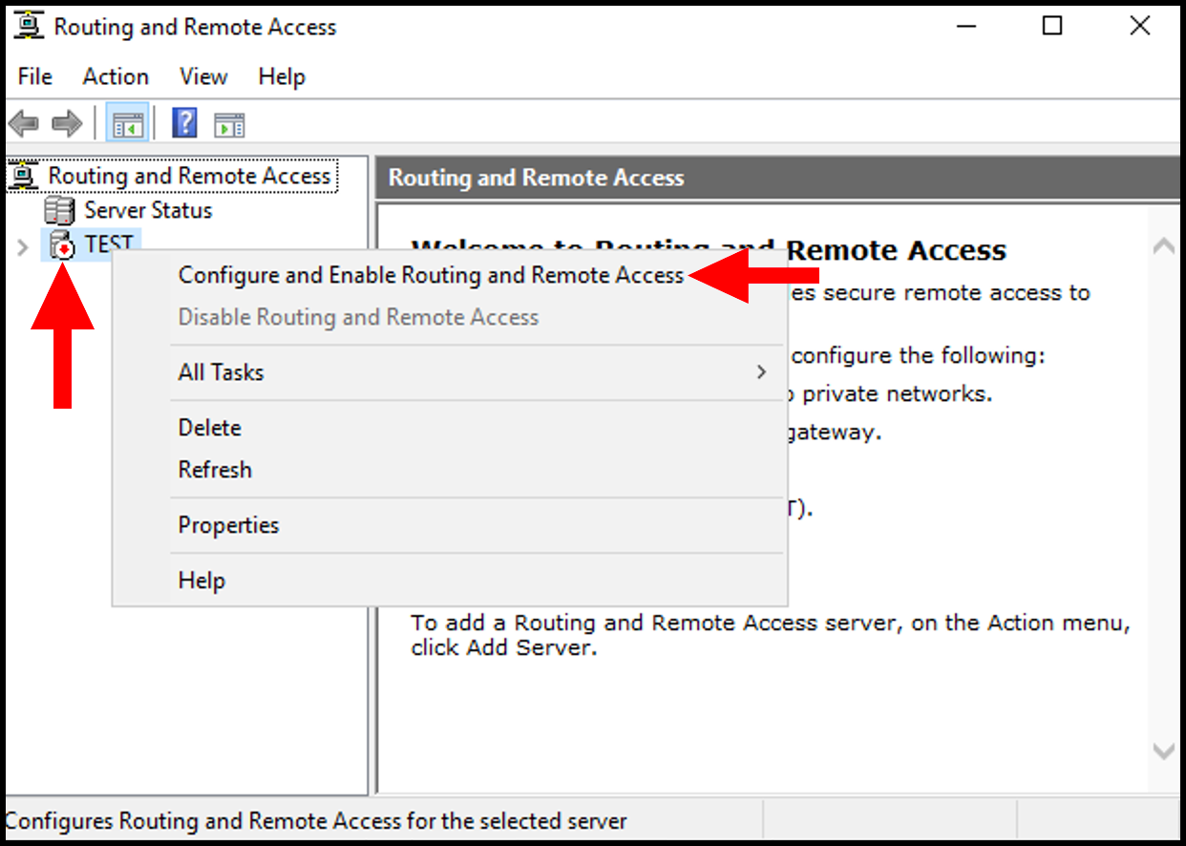Maximize the Routing and Remote Access window
The image size is (1186, 846).
coord(1052,27)
